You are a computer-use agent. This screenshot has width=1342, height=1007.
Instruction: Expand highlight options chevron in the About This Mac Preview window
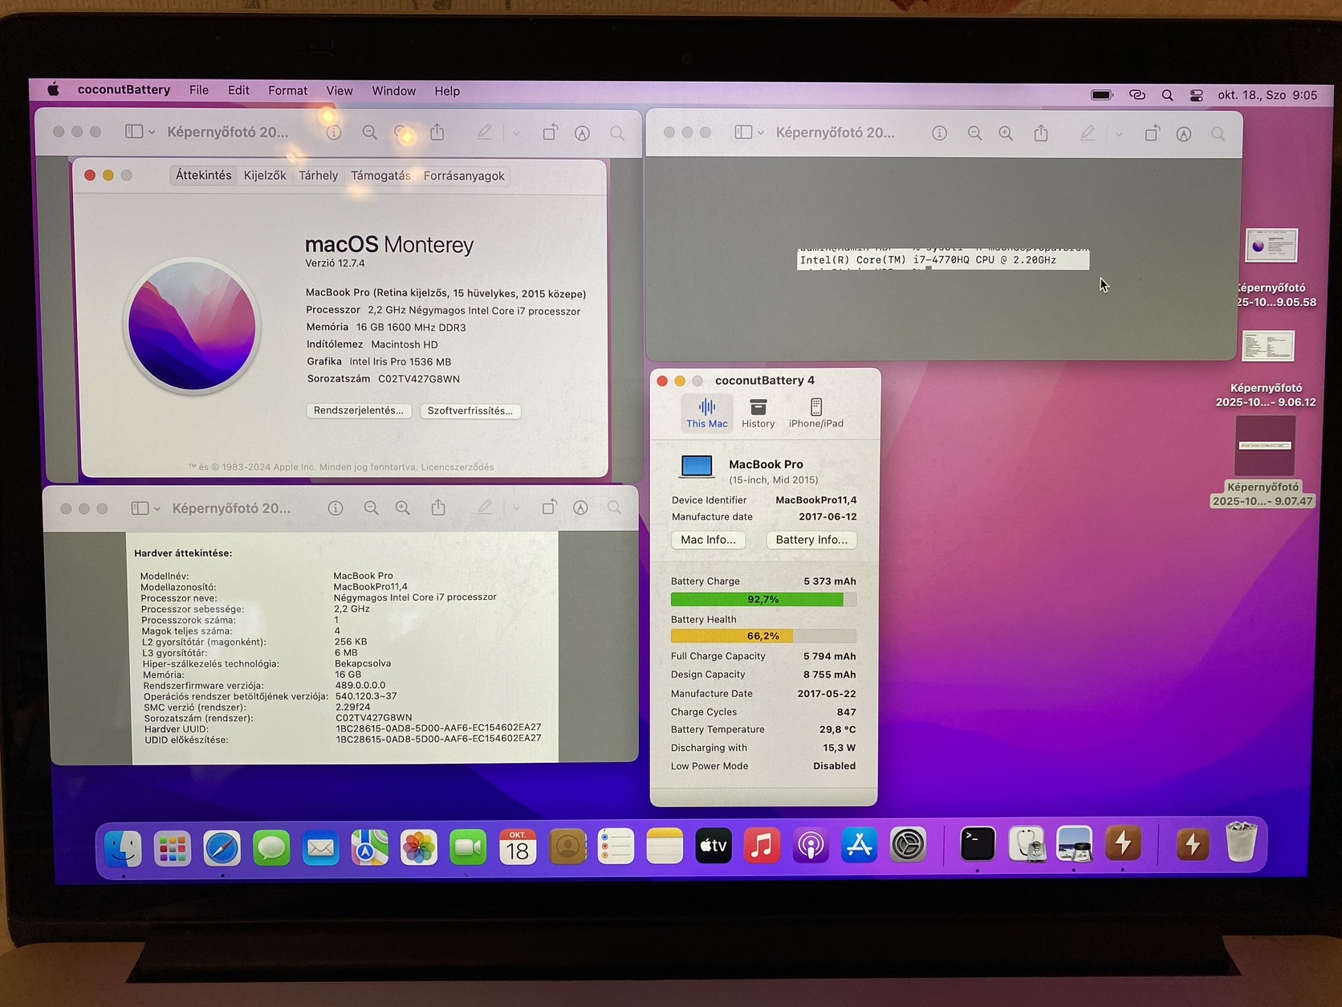(x=516, y=133)
